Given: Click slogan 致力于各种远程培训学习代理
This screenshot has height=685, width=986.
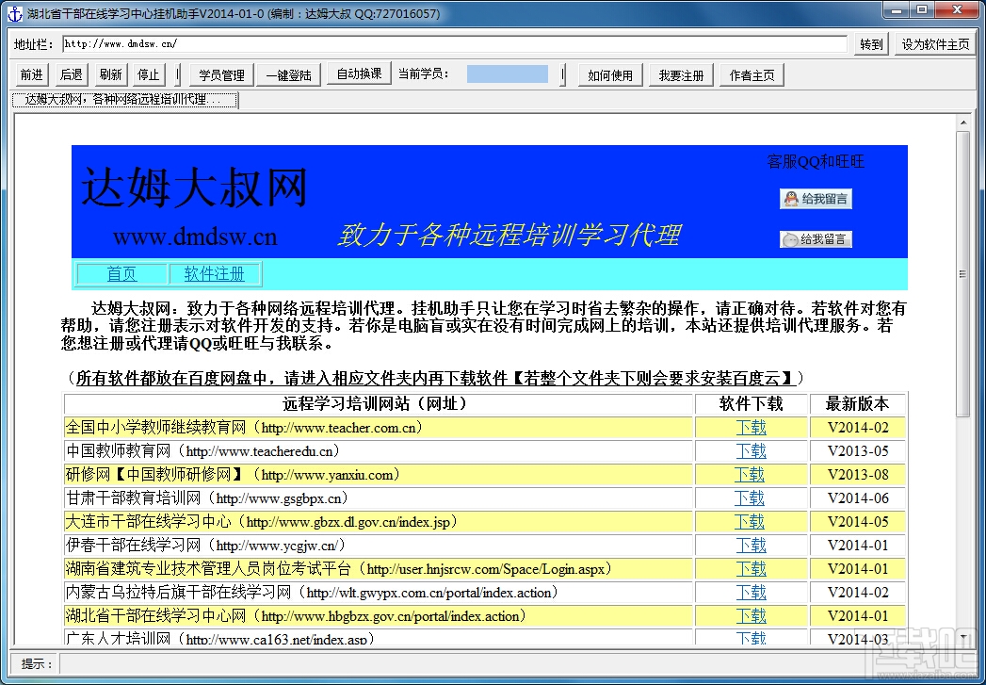Looking at the screenshot, I should coord(509,235).
